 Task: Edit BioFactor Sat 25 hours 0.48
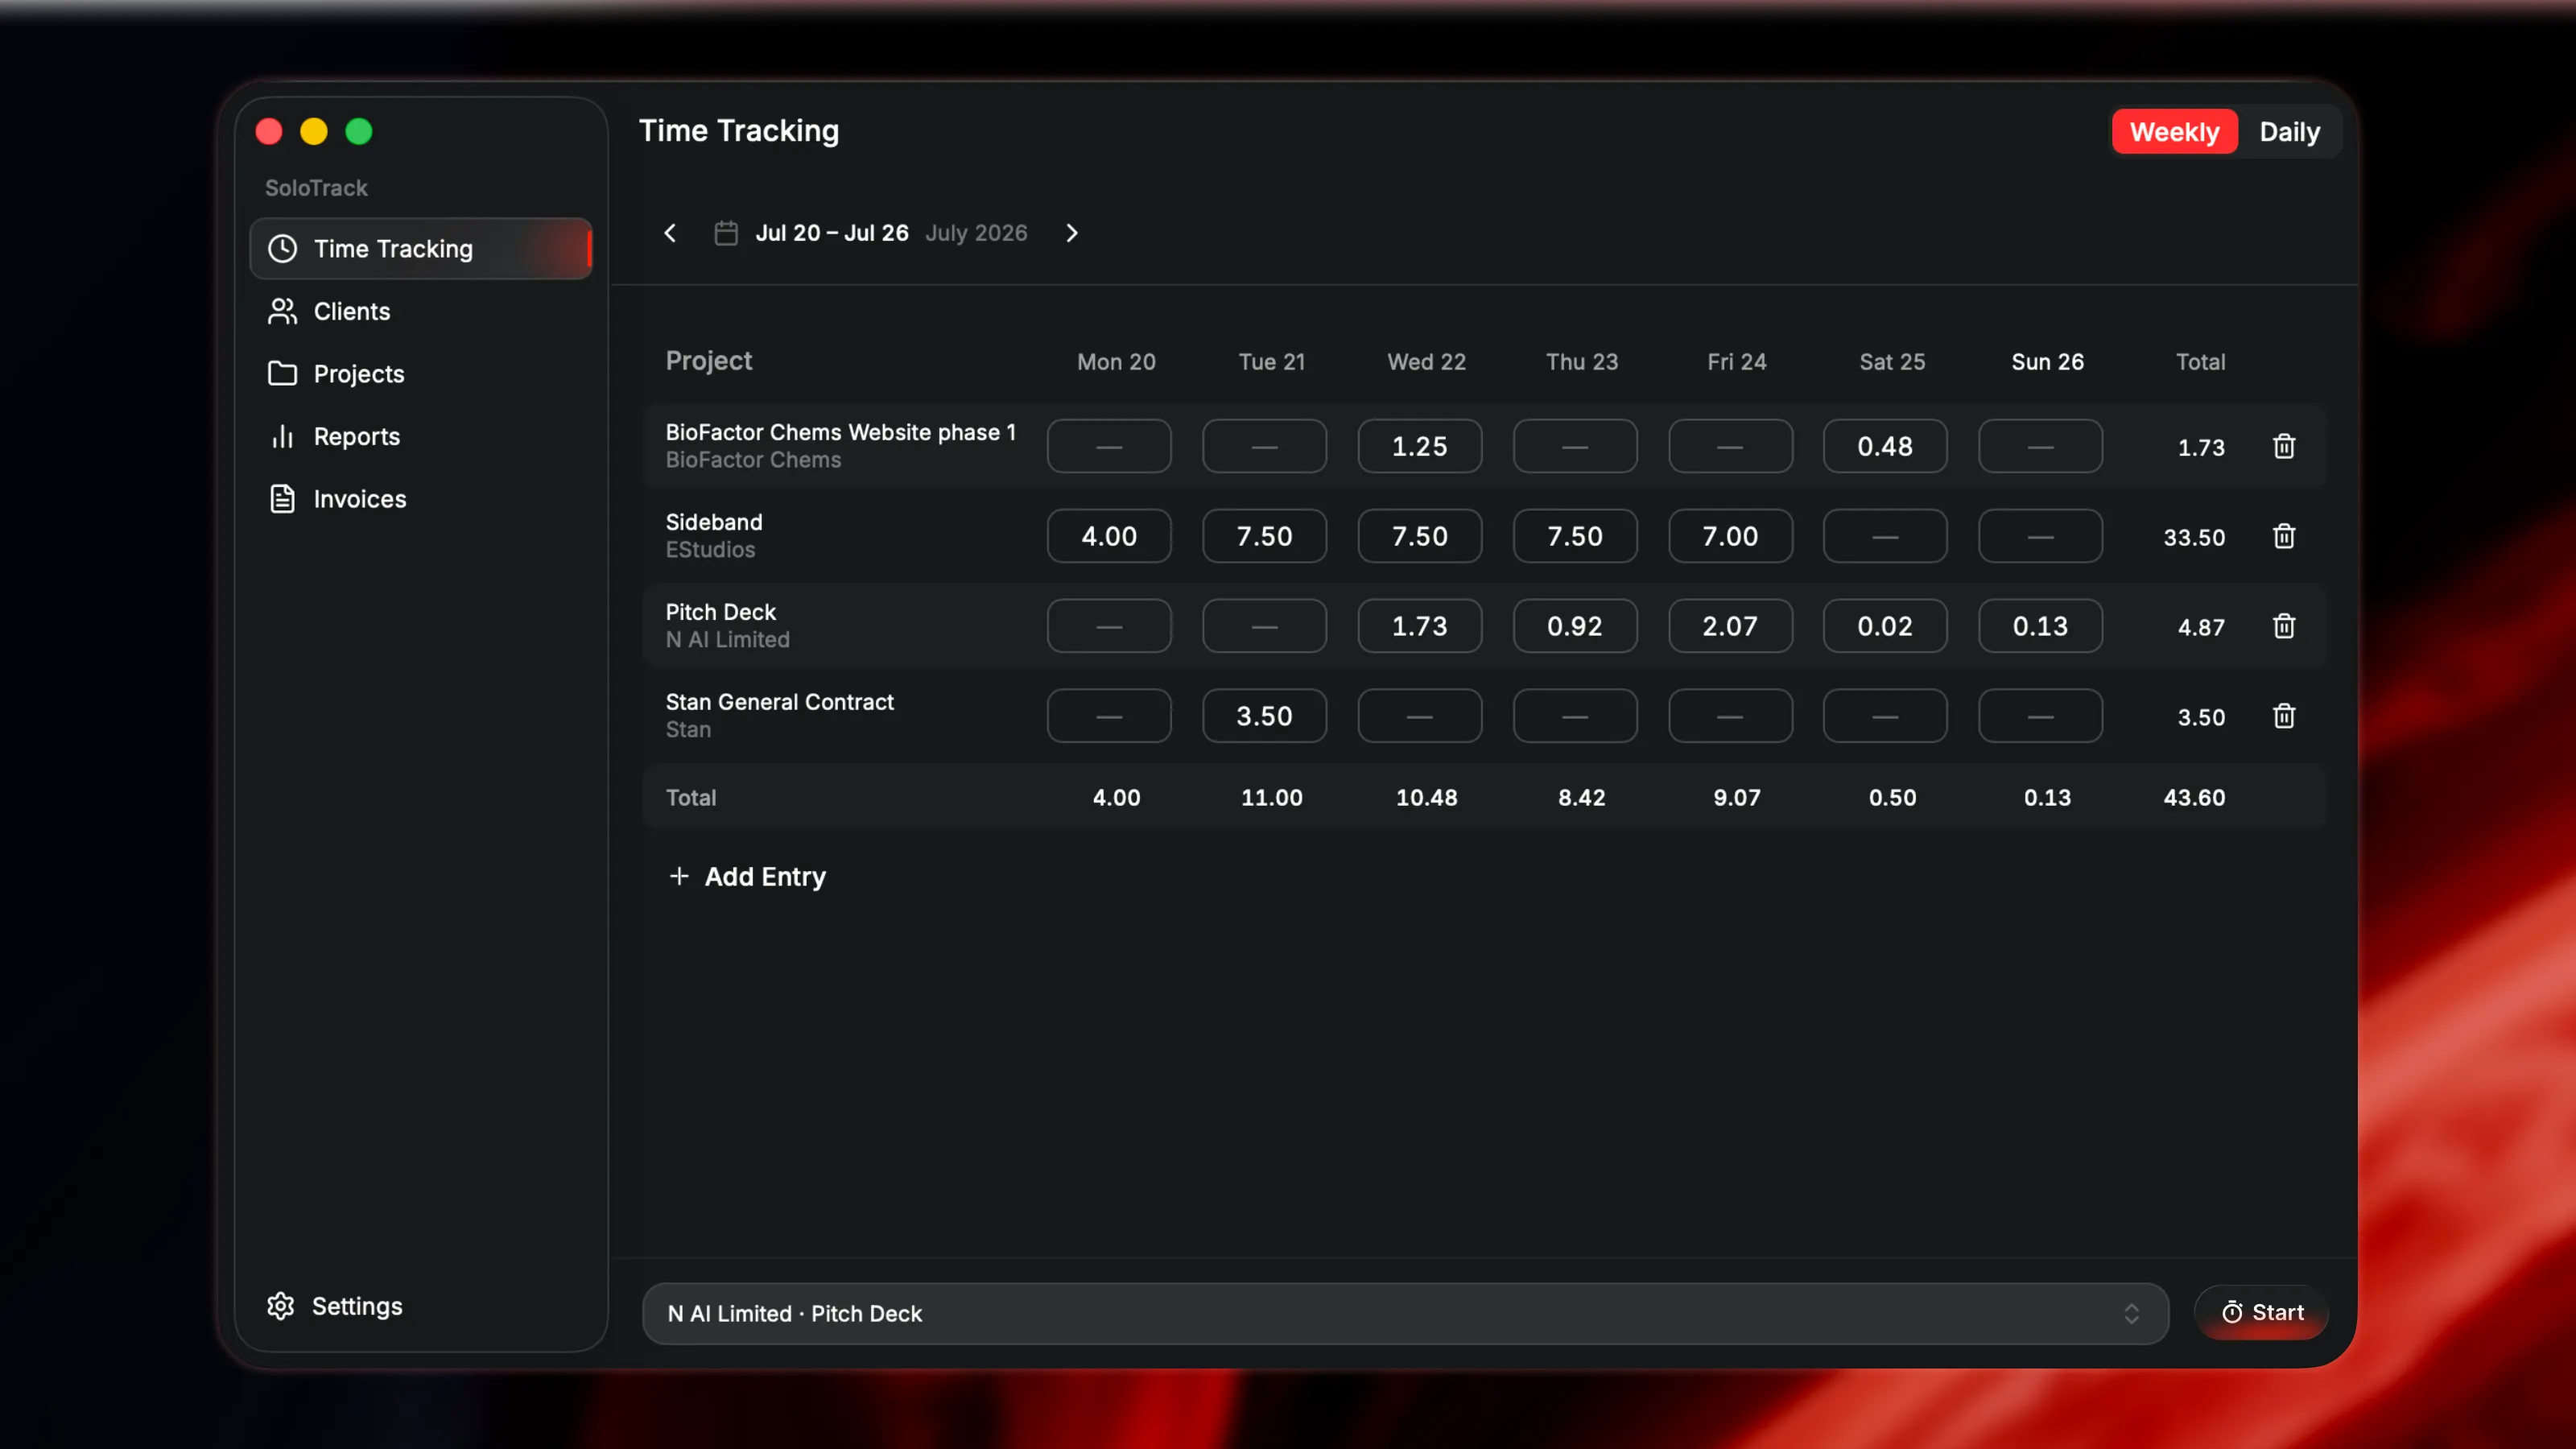point(1884,446)
